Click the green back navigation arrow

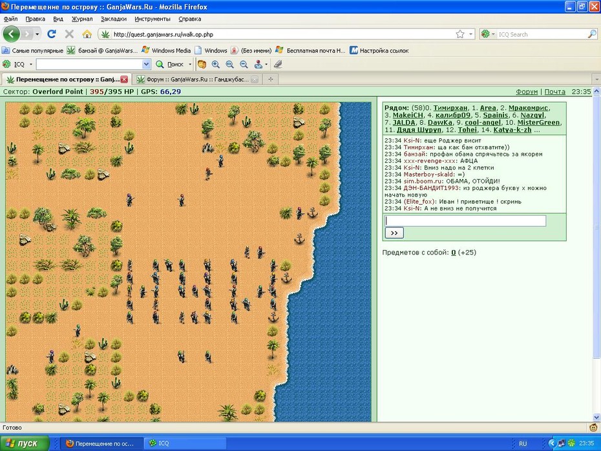pyautogui.click(x=11, y=34)
